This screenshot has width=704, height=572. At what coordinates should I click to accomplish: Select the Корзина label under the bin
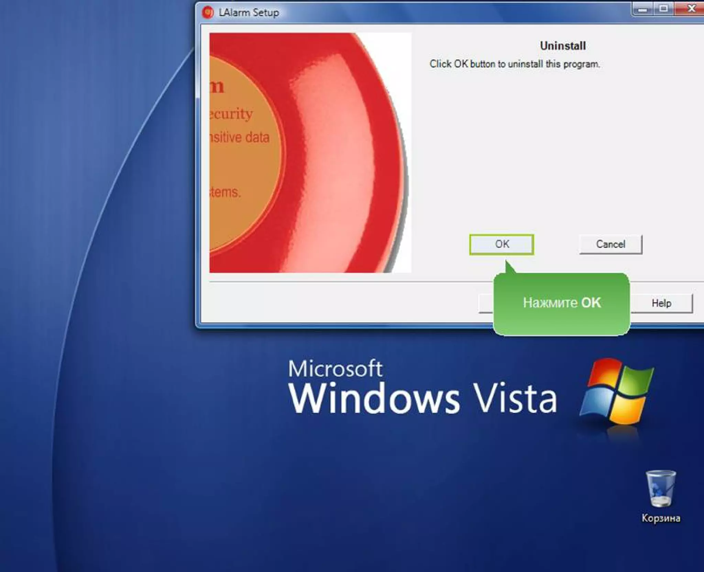coord(661,518)
